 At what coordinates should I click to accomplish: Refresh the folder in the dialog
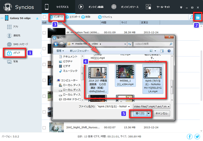point(130,44)
